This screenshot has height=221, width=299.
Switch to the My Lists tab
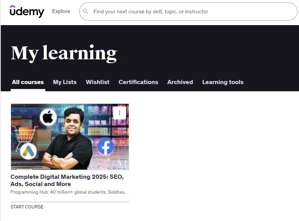pyautogui.click(x=65, y=82)
